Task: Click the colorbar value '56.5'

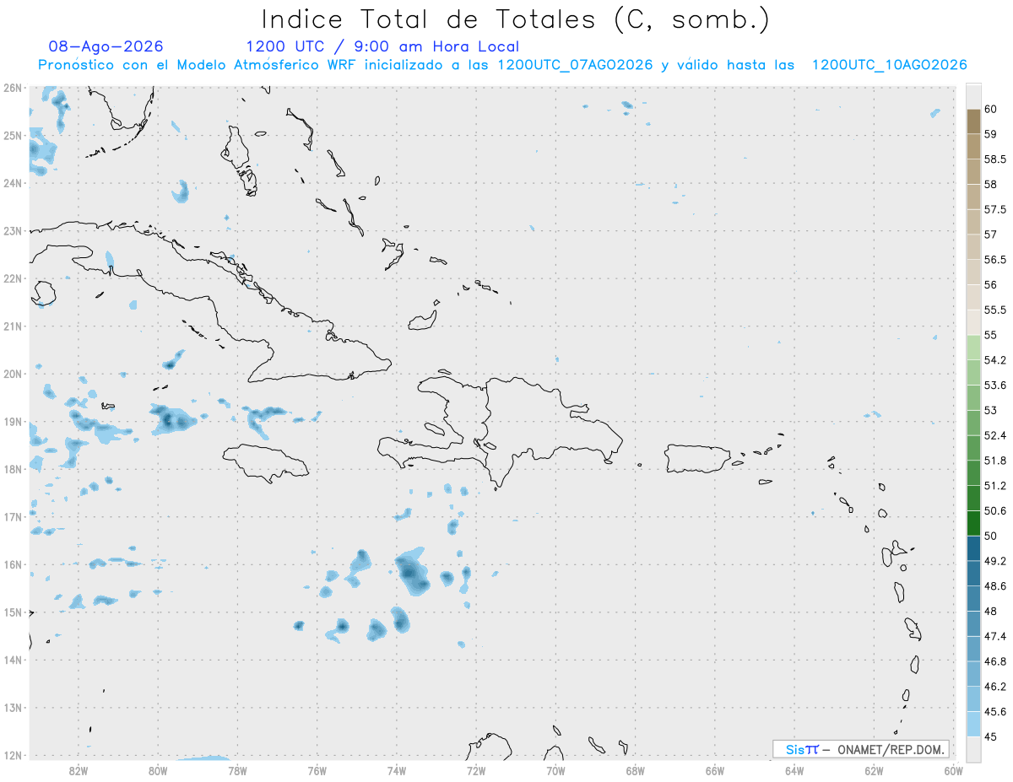Action: point(995,260)
